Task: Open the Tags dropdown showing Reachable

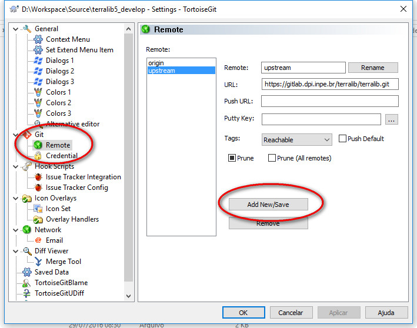Action: click(297, 140)
